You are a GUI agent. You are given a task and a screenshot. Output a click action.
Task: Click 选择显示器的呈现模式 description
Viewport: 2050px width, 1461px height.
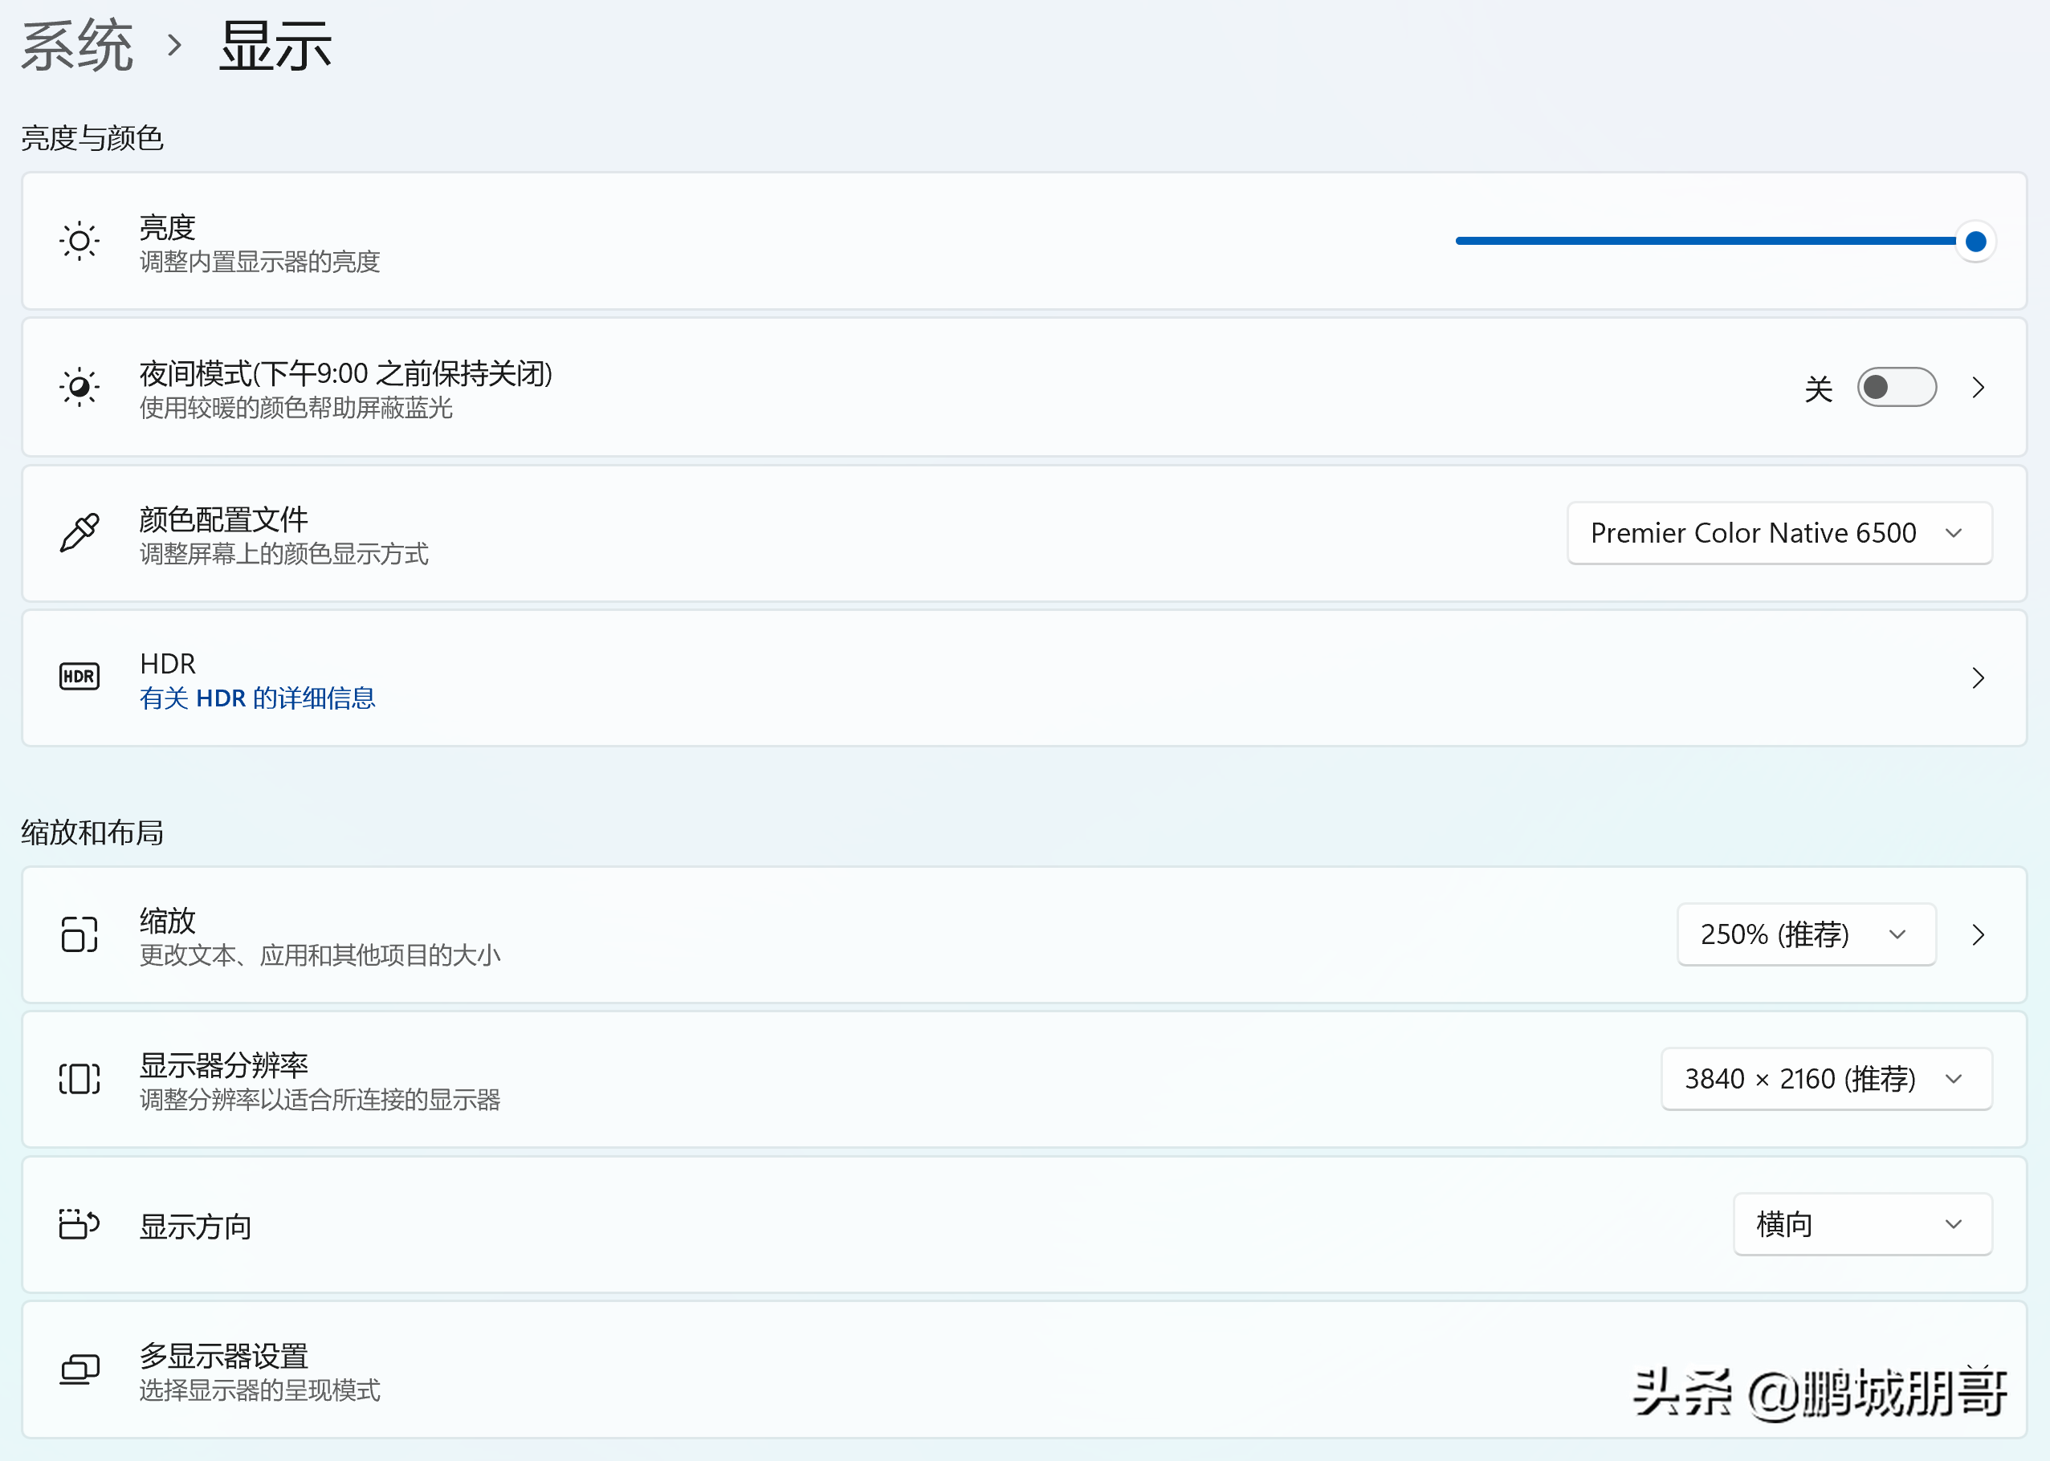coord(260,1390)
